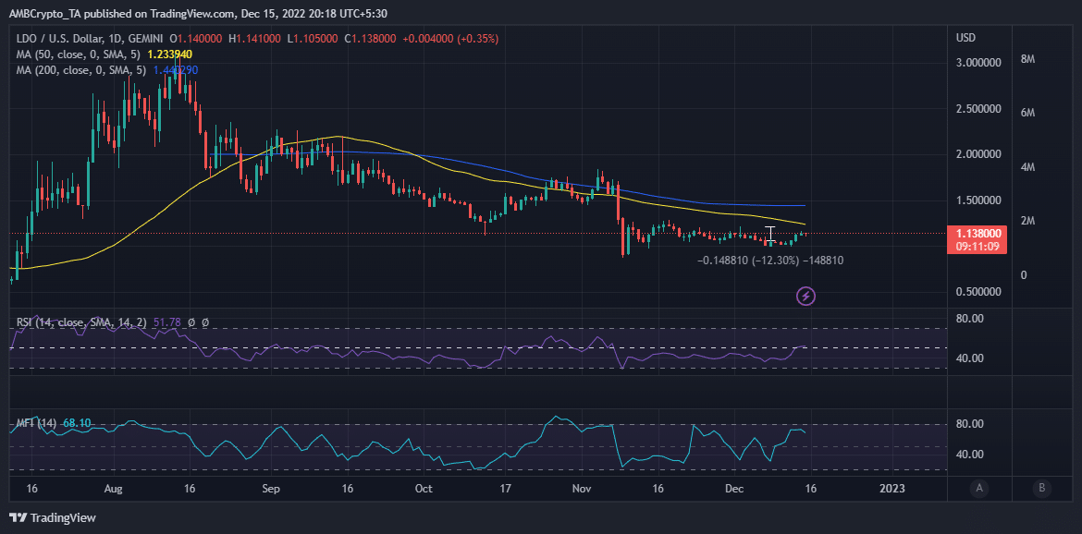Image resolution: width=1082 pixels, height=534 pixels.
Task: Click the USD currency label
Action: pyautogui.click(x=965, y=37)
